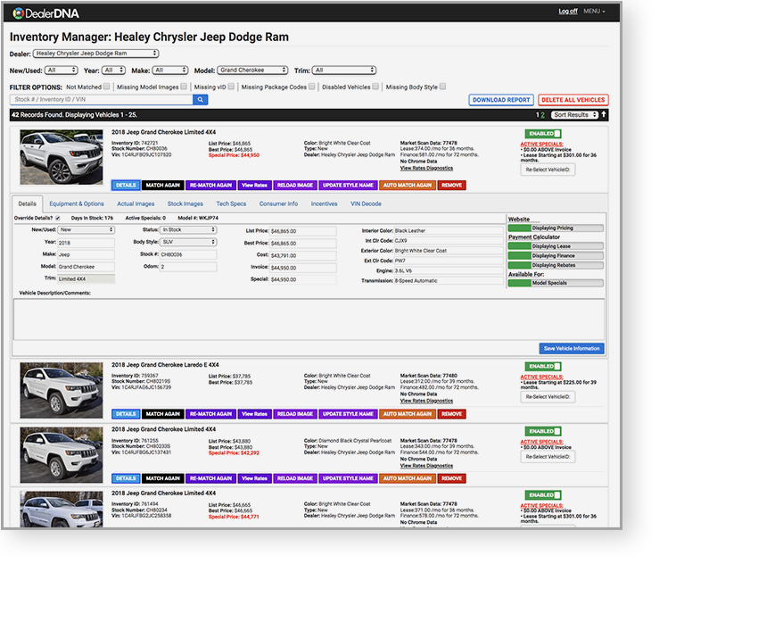Switch to the Stock Images tab
Screen dimensions: 783x622
185,203
